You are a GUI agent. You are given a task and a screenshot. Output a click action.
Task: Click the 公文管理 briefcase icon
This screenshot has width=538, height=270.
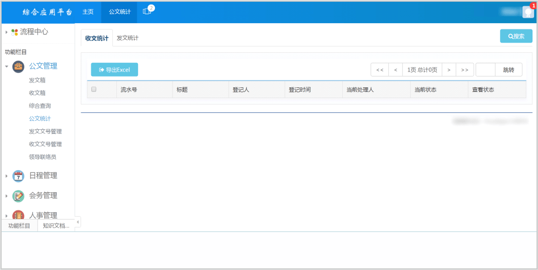pyautogui.click(x=19, y=66)
